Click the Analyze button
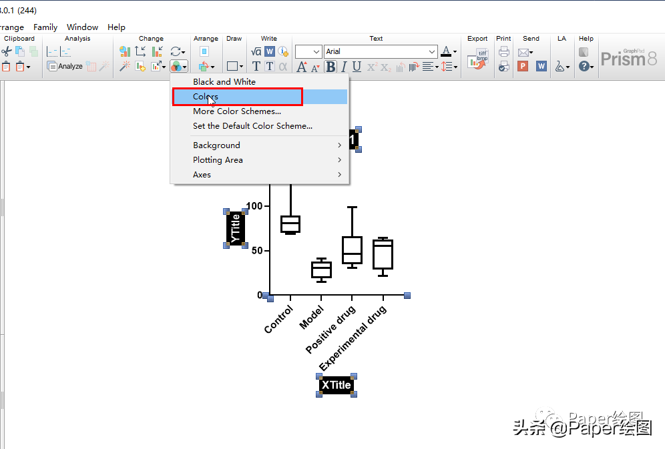Viewport: 665px width, 449px height. click(65, 66)
